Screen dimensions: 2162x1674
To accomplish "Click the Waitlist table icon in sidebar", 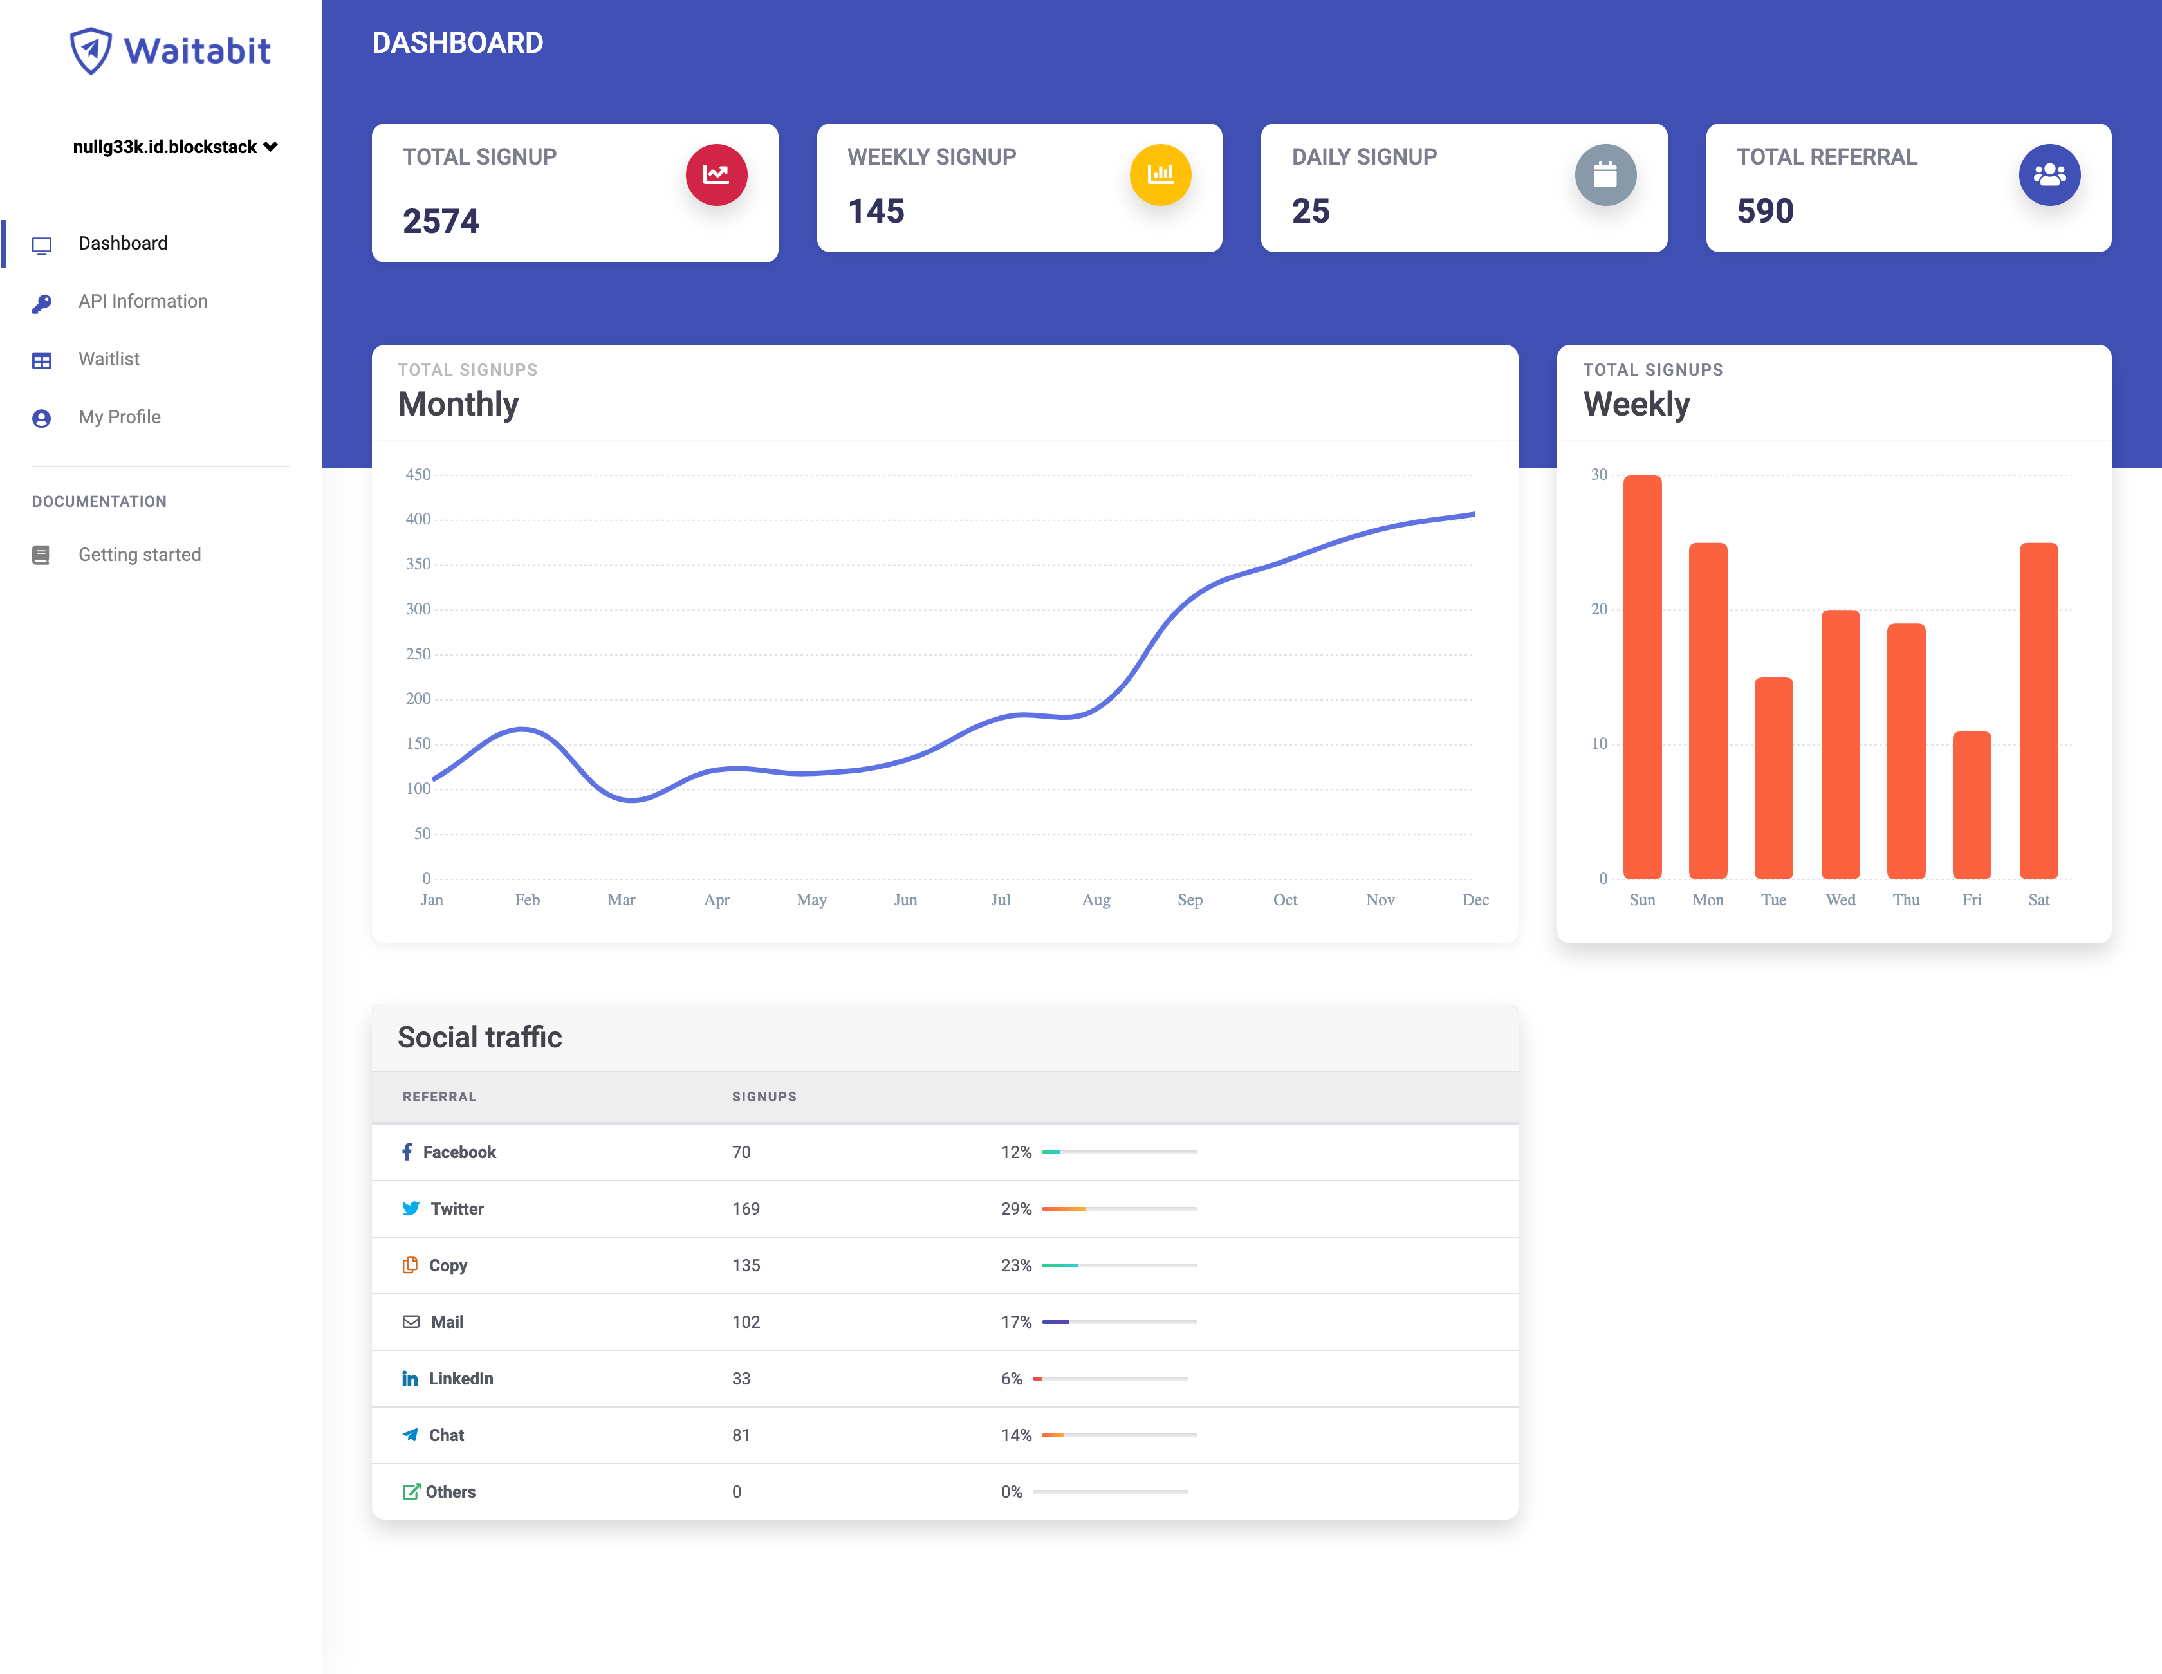I will (x=42, y=360).
